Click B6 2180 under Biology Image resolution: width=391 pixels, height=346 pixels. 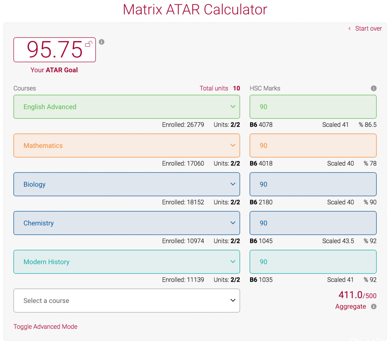(x=261, y=202)
